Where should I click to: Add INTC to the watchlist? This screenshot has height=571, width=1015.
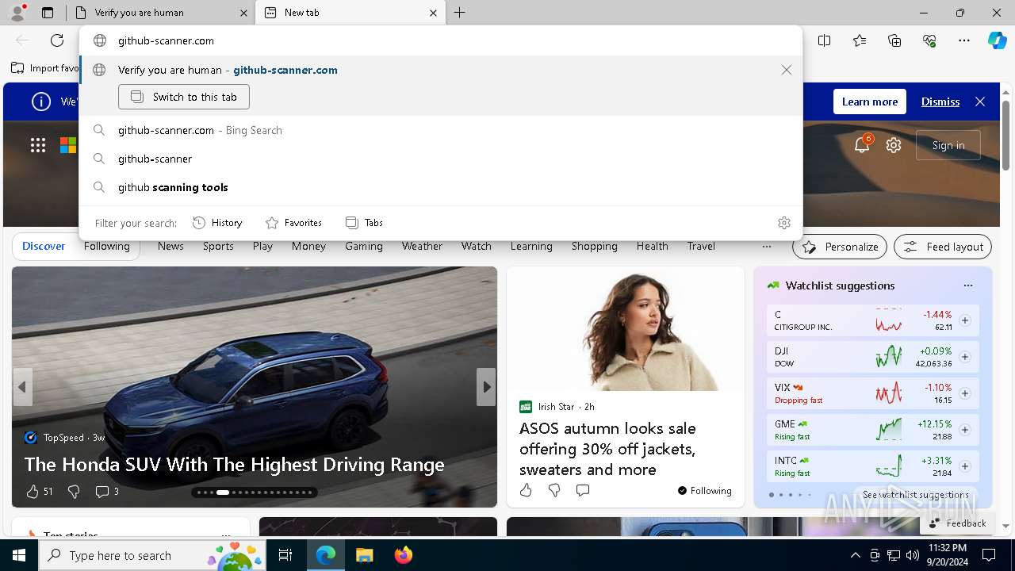(965, 466)
